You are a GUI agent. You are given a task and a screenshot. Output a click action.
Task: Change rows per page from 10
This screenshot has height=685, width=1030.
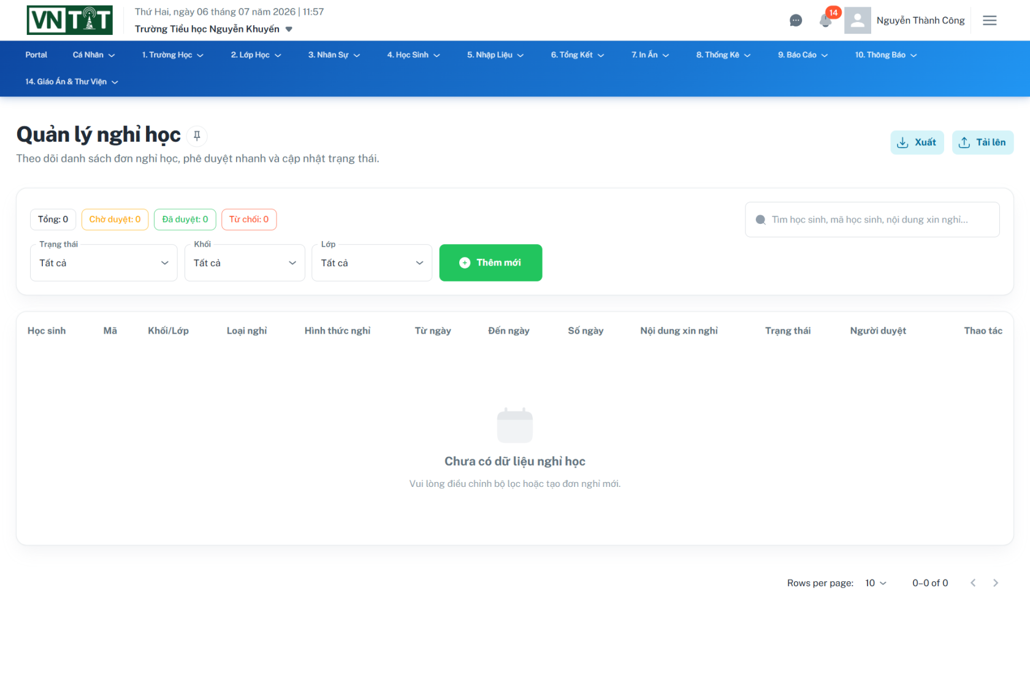(x=876, y=583)
